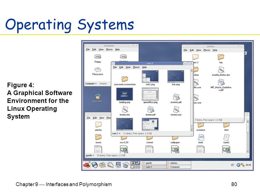This screenshot has width=260, height=195.
Task: Expand the 'core 2' location dropdown
Action: [x=116, y=134]
